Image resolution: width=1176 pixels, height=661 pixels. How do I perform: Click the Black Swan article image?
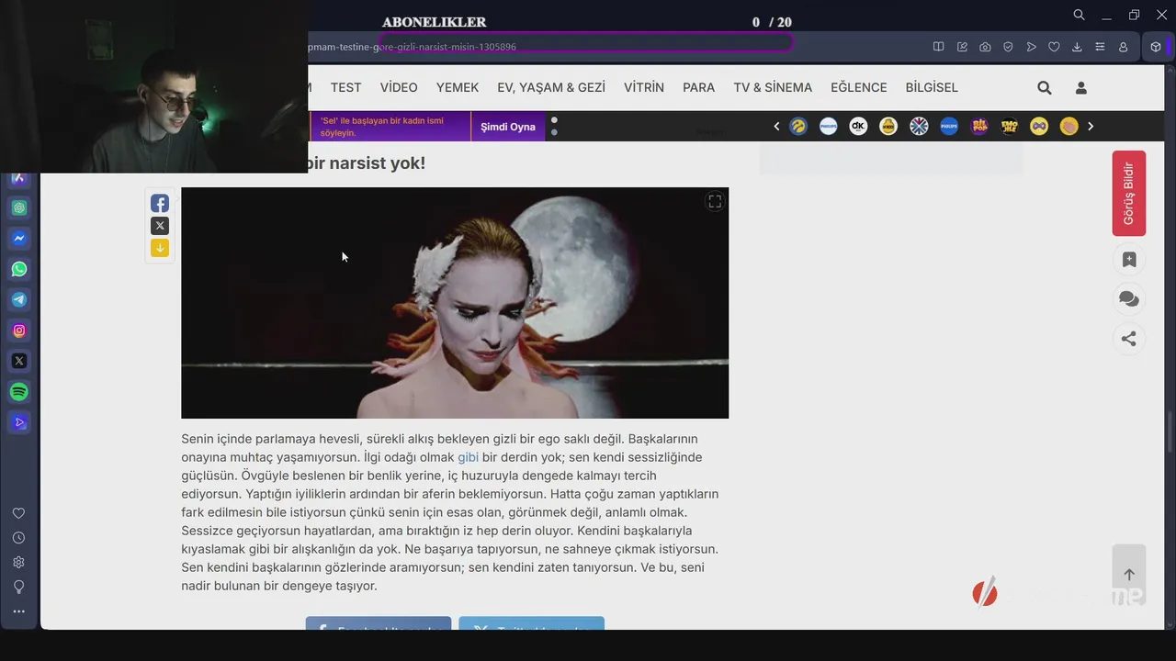[455, 303]
